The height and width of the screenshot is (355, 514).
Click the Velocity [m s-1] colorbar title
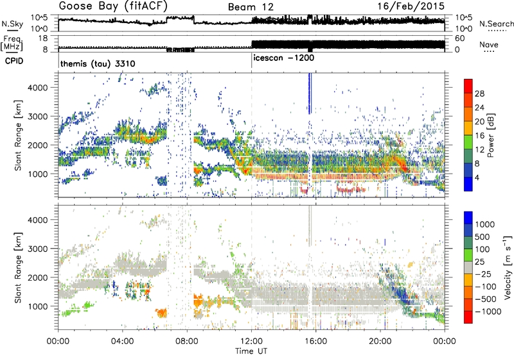pyautogui.click(x=508, y=267)
